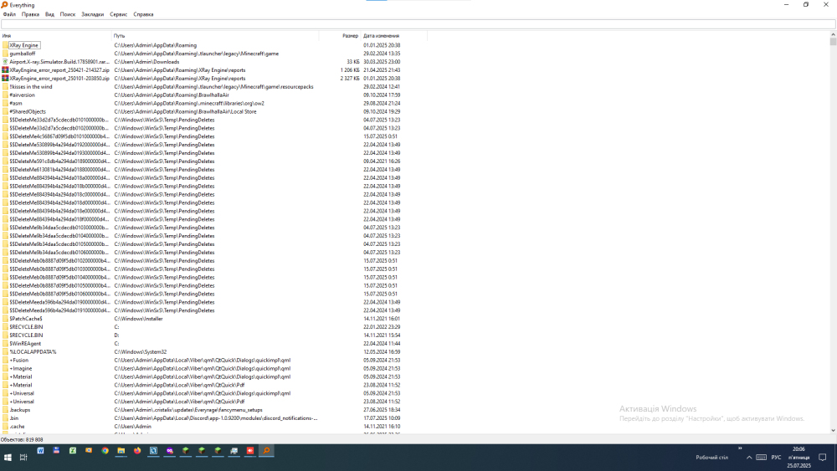This screenshot has height=471, width=837.
Task: Open Task View on the taskbar
Action: point(23,457)
